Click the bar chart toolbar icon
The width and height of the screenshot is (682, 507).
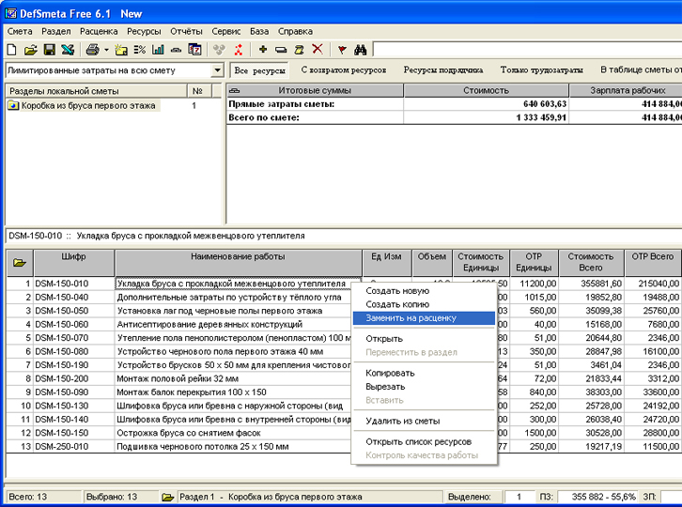[158, 50]
